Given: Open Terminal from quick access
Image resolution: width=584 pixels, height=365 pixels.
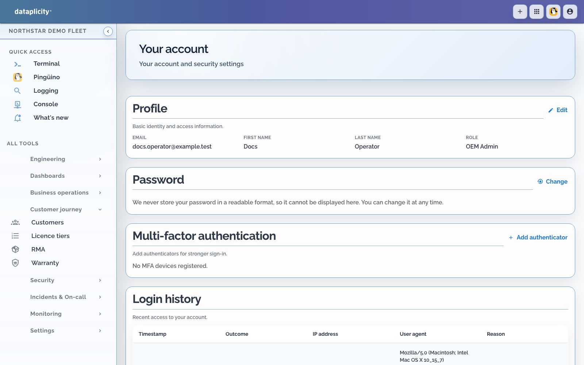Looking at the screenshot, I should point(47,64).
